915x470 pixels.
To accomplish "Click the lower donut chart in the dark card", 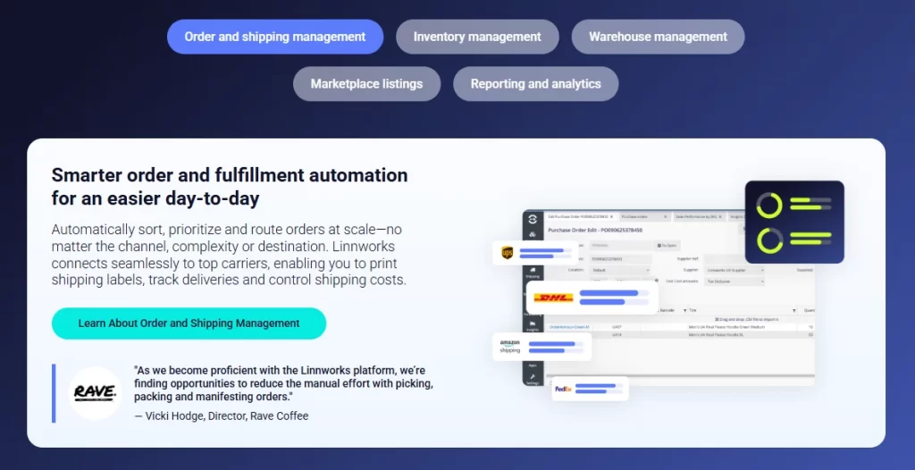I will [x=769, y=240].
